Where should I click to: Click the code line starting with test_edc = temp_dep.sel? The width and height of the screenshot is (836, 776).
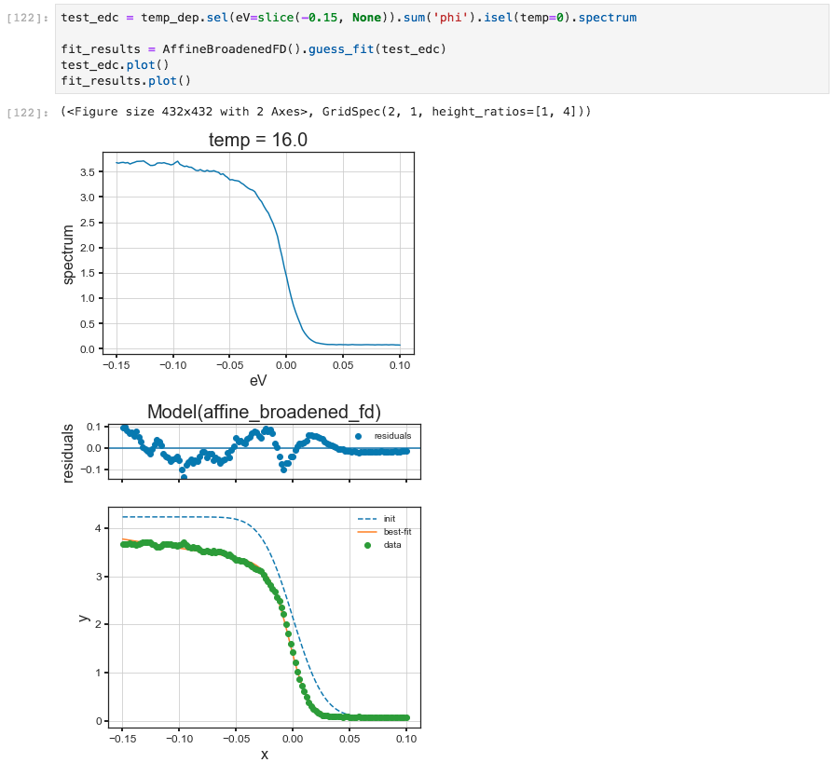pyautogui.click(x=349, y=18)
